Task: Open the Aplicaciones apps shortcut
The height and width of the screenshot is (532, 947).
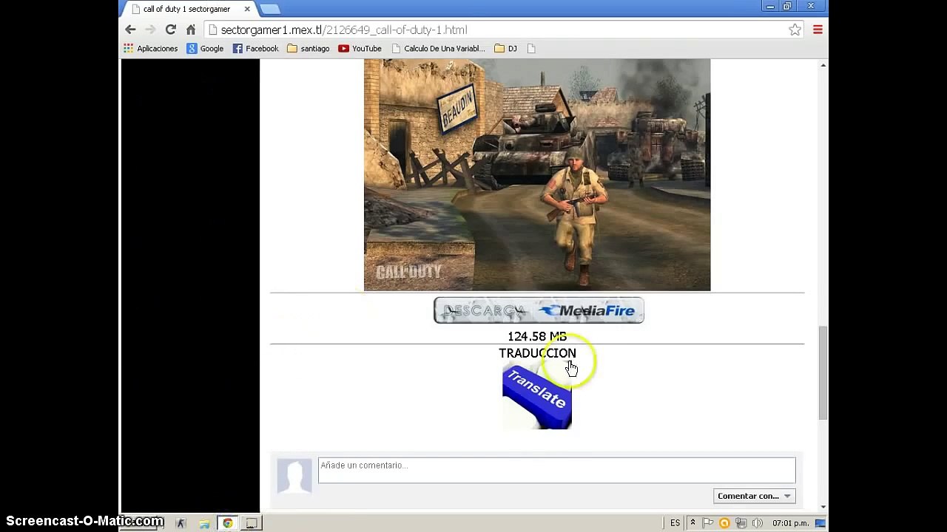Action: [x=151, y=49]
